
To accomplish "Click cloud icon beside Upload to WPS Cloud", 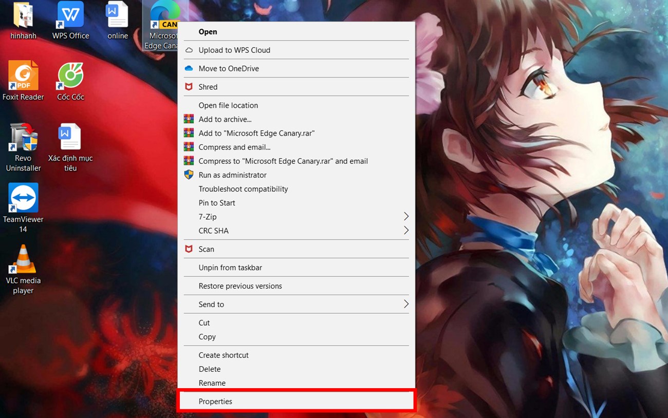I will pyautogui.click(x=189, y=50).
